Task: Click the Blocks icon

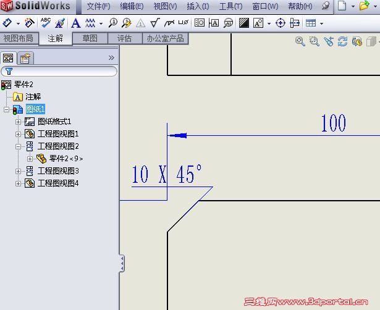Action: pos(258,23)
